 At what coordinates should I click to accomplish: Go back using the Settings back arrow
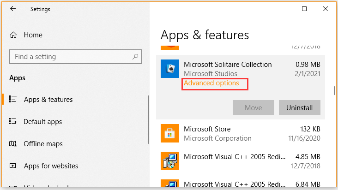pyautogui.click(x=13, y=9)
